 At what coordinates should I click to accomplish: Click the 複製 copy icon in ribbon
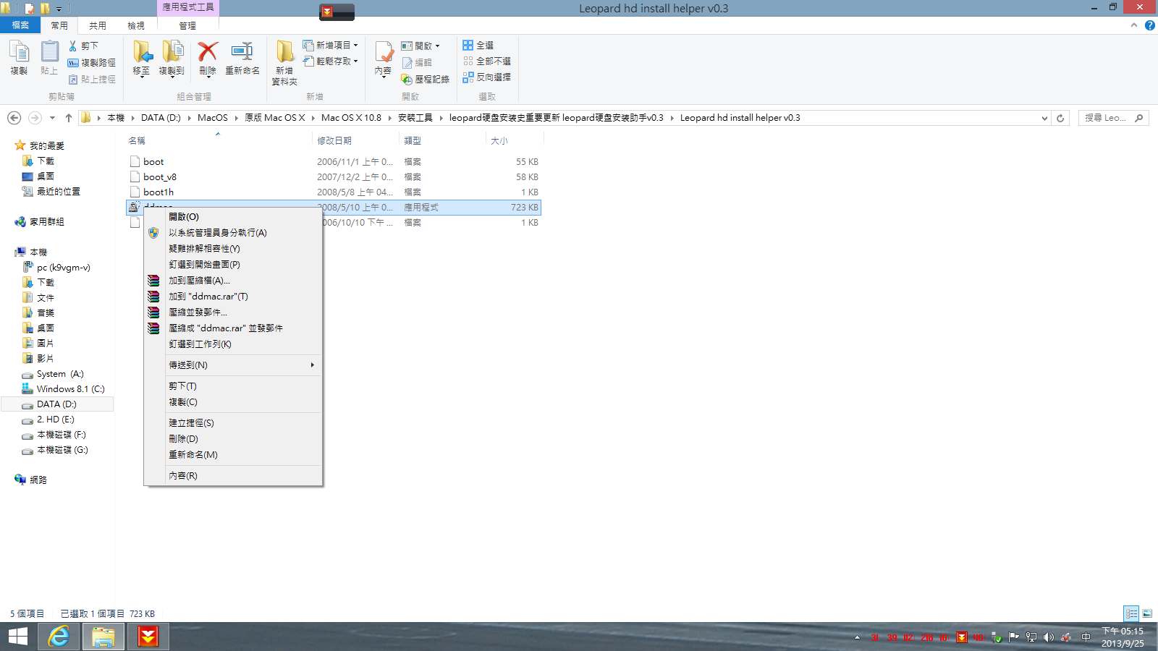click(x=19, y=57)
